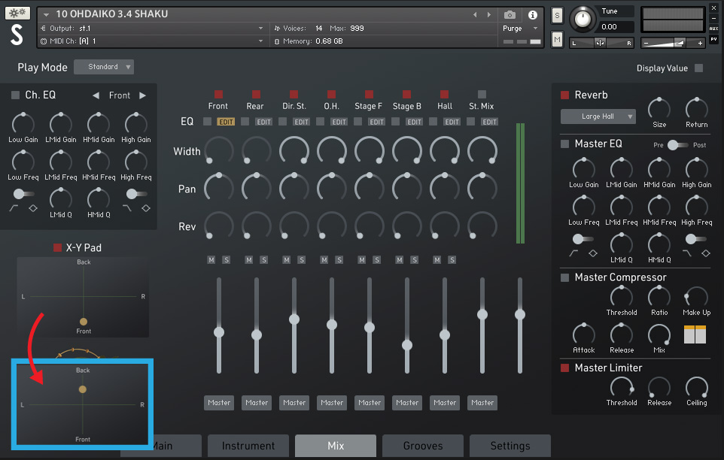
Task: Mute the Stage B channel
Action: tap(400, 260)
